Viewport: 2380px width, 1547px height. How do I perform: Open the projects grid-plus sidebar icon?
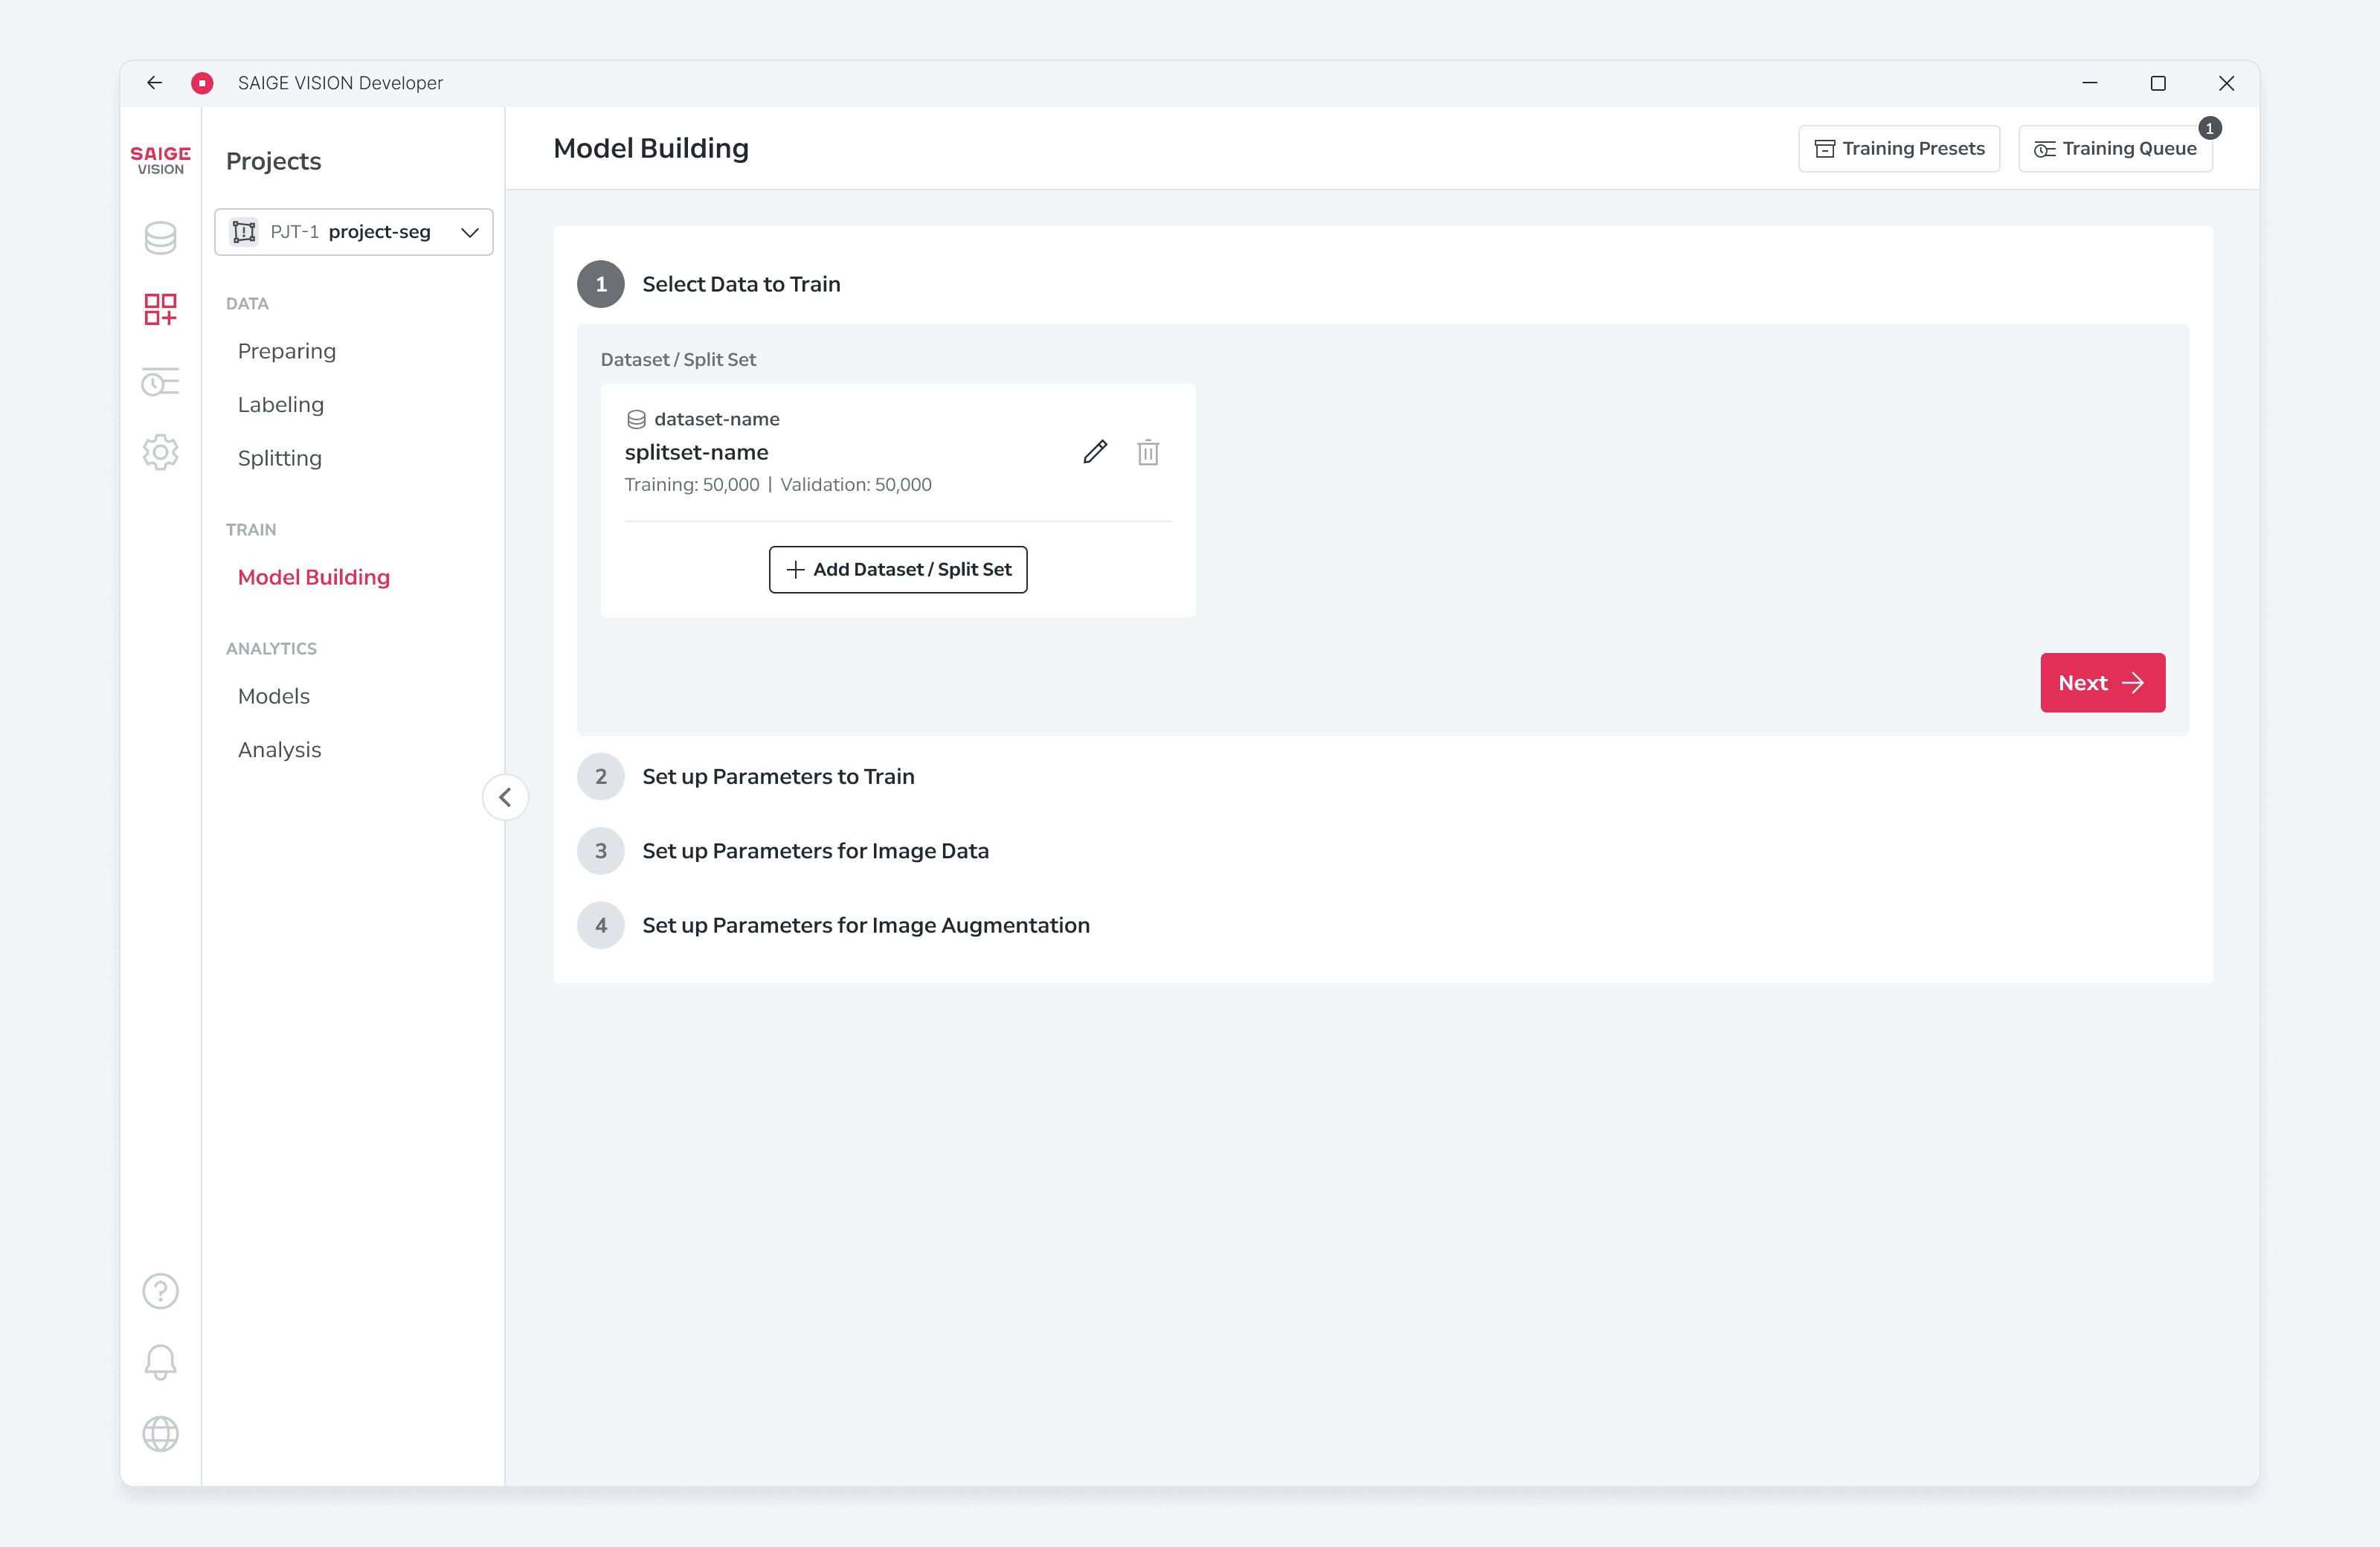(160, 309)
